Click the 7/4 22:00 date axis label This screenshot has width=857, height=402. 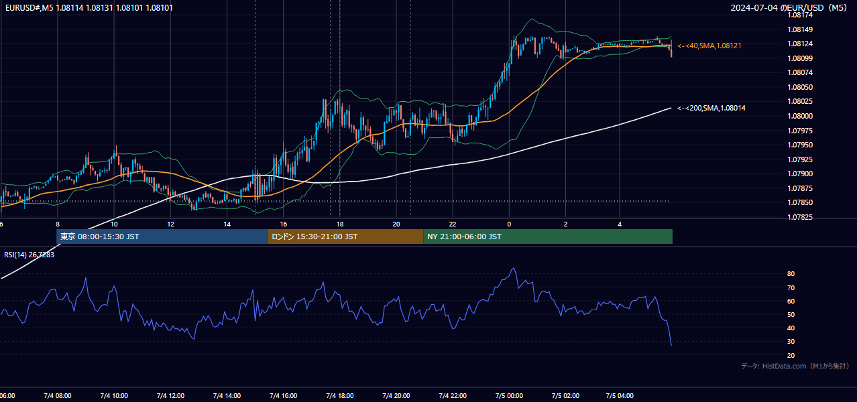(x=452, y=395)
